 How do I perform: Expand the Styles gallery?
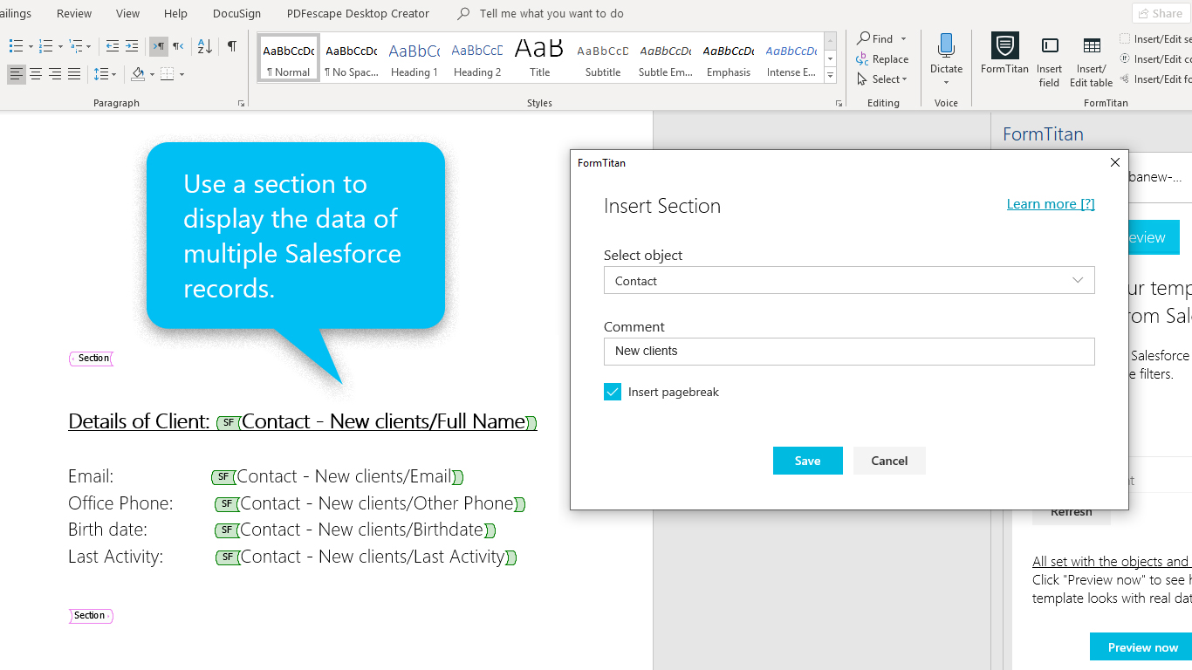pyautogui.click(x=830, y=75)
